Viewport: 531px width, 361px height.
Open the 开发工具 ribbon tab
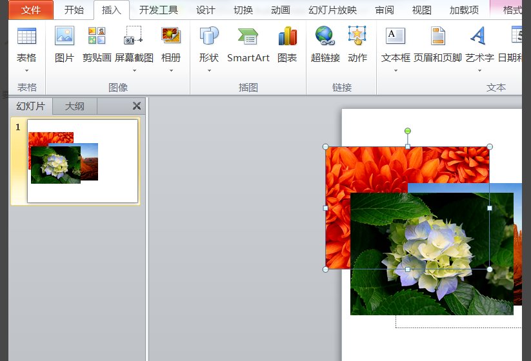[x=159, y=10]
